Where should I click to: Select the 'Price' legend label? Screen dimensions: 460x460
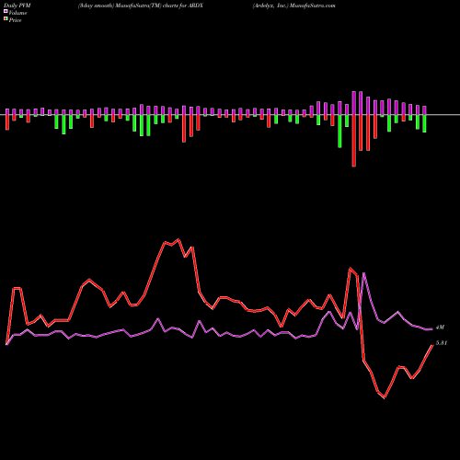[15, 20]
